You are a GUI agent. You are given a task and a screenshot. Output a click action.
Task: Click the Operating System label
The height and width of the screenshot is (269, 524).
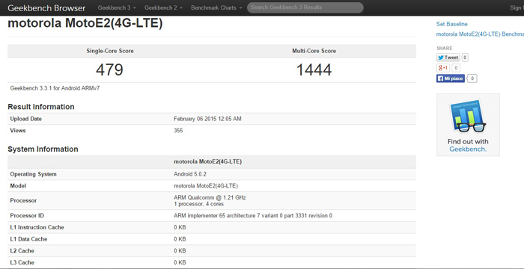tap(34, 174)
